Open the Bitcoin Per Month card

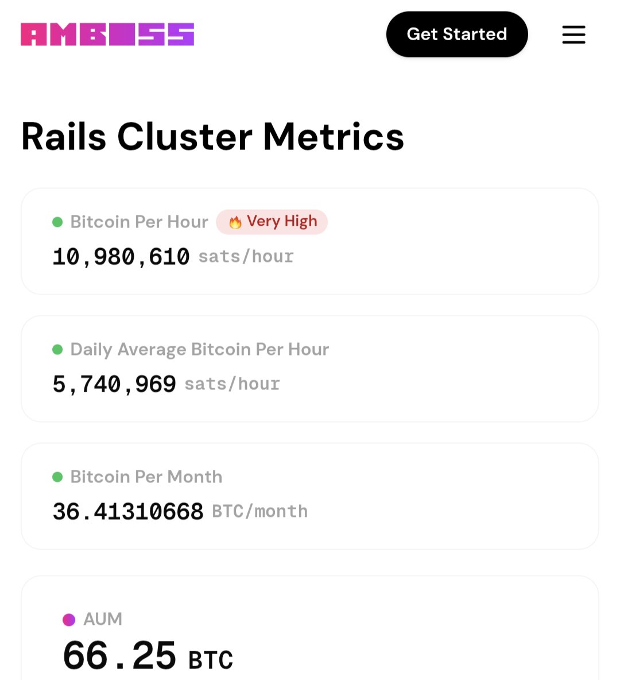click(310, 497)
